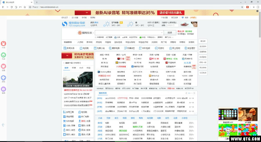
Task: Open the Booking酒店 link
Action: 104,72
